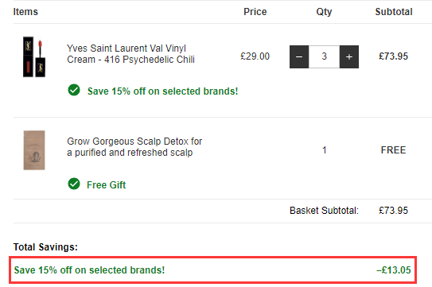Click the Total Savings heading

click(x=45, y=246)
